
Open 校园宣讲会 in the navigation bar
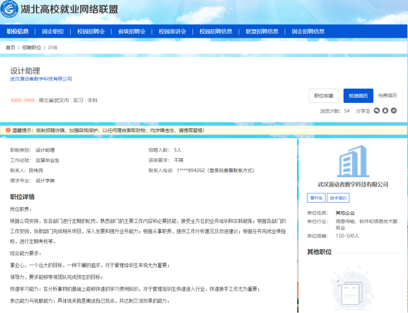(x=172, y=31)
